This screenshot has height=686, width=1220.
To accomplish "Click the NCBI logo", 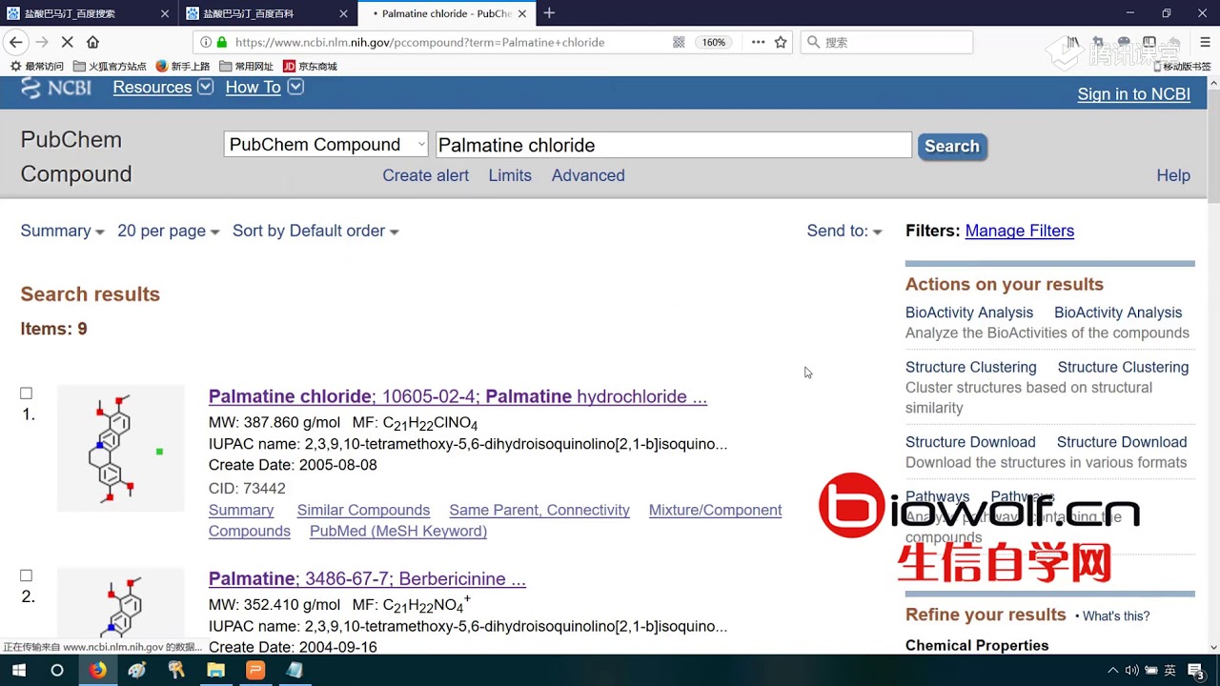I will [56, 87].
